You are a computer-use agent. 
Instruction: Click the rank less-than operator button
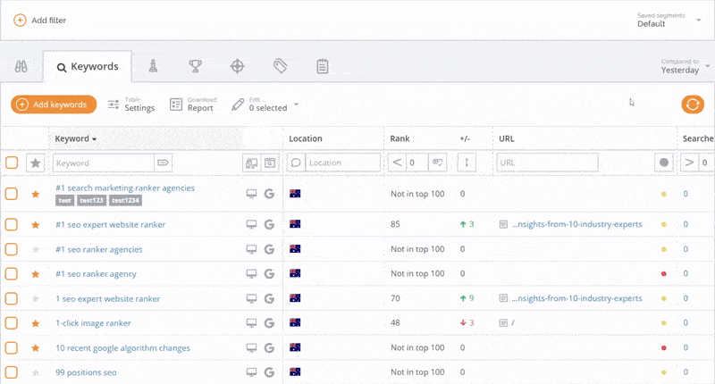tap(397, 163)
